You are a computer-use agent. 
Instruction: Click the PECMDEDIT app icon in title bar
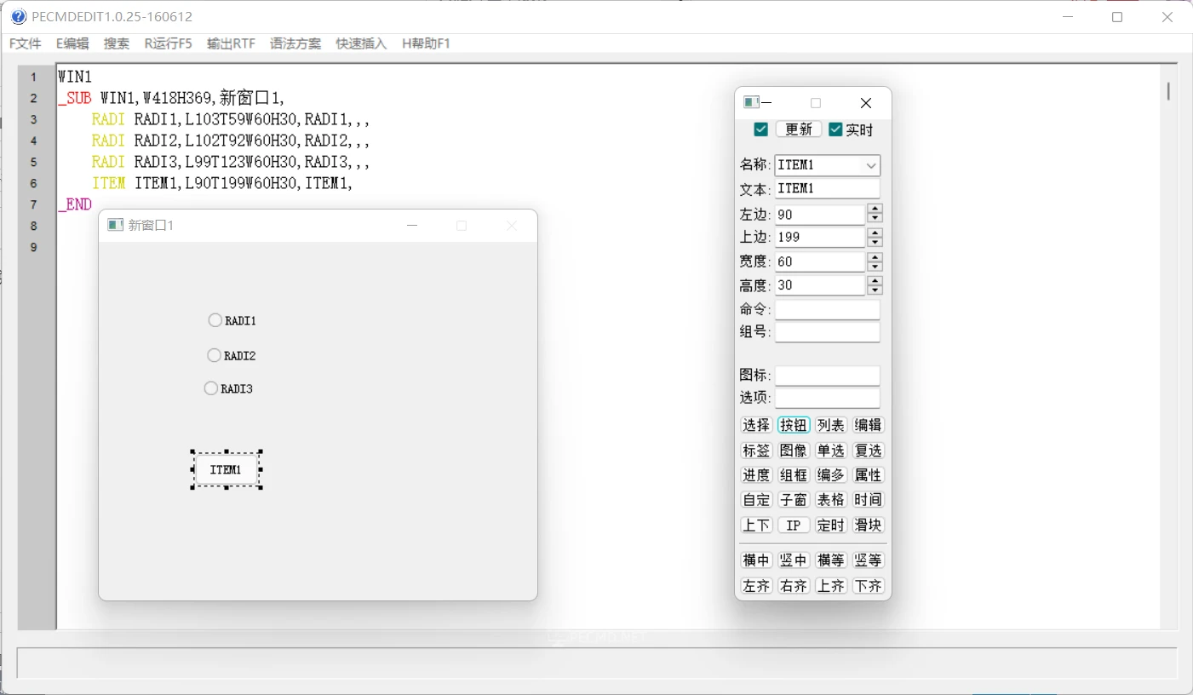[19, 17]
